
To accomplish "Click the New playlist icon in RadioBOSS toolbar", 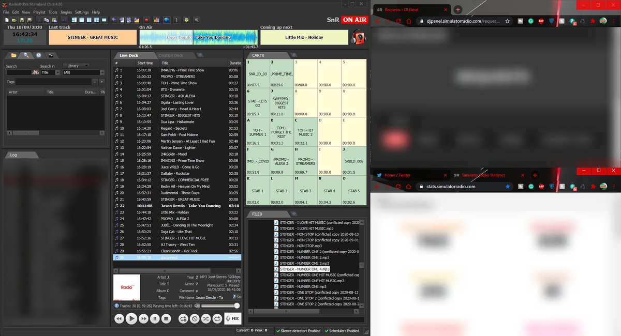I will point(7,20).
